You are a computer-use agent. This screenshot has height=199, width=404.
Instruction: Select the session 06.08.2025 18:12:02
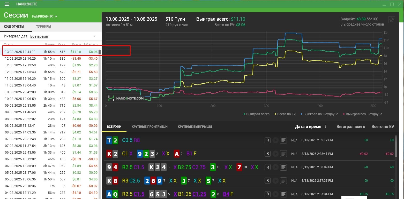pyautogui.click(x=51, y=159)
